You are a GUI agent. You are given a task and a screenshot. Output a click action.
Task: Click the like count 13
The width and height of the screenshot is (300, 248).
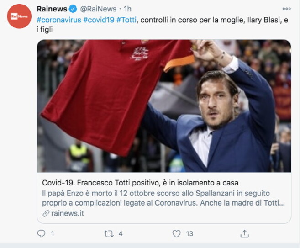(x=189, y=234)
